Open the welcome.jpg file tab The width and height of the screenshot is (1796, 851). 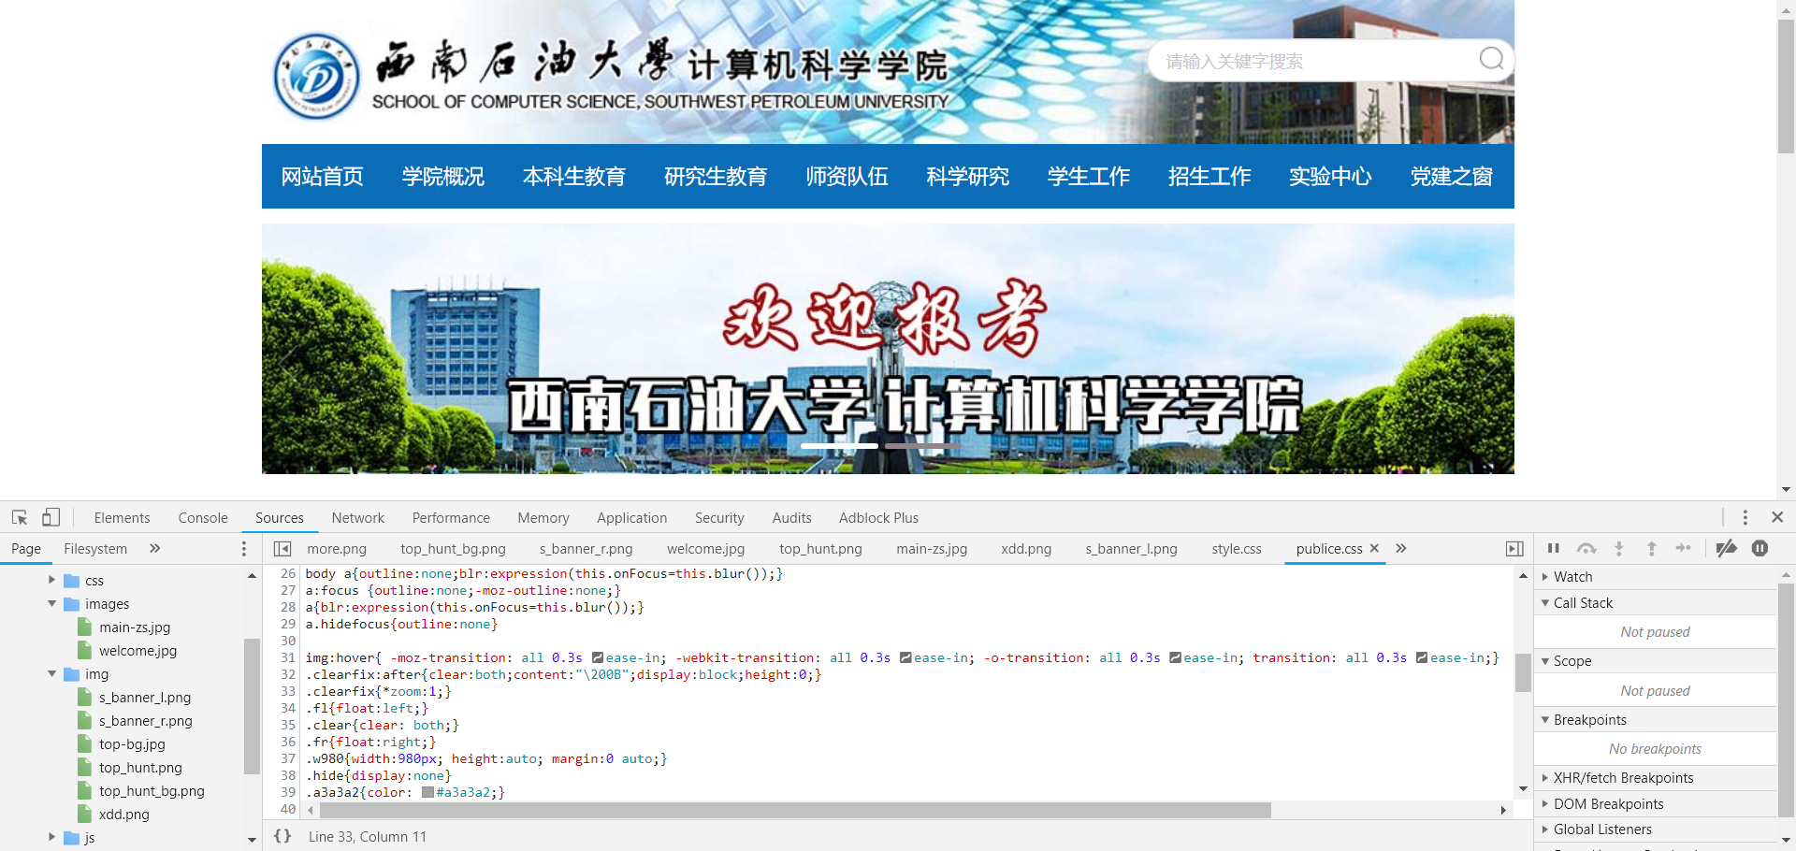(706, 549)
